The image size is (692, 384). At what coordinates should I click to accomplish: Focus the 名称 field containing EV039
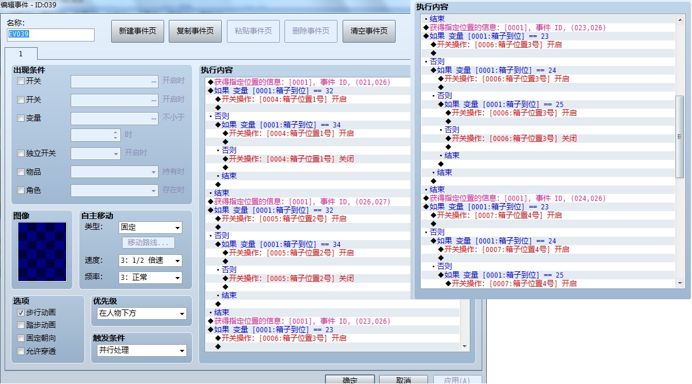51,35
